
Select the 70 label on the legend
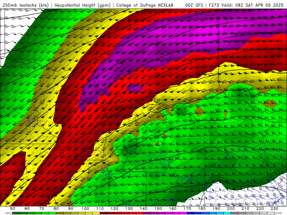42,209
